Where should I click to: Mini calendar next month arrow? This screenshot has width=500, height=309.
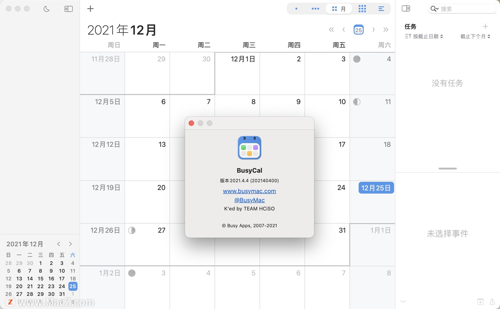[70, 244]
